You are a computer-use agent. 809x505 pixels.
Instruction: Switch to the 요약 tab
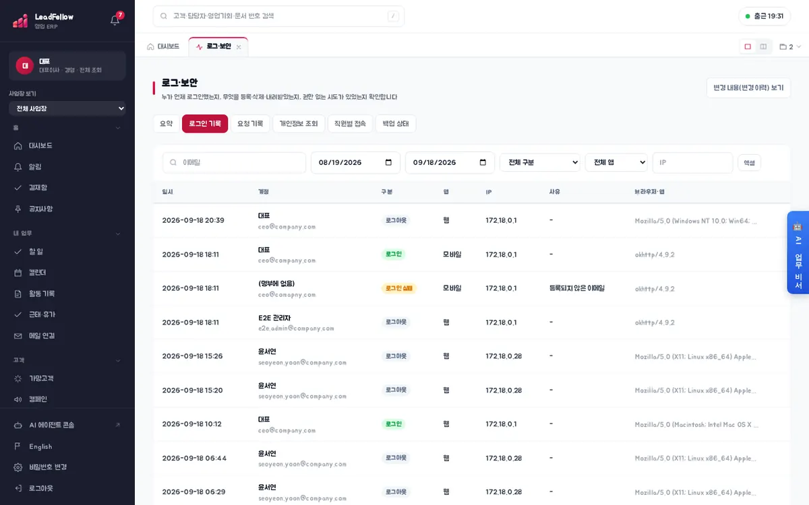point(166,124)
